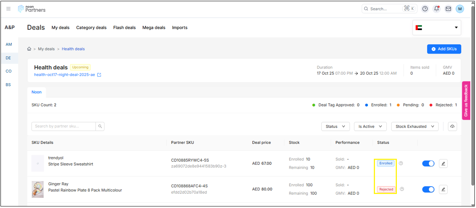The image size is (476, 208).
Task: Click info icon next to Rejected status
Action: (402, 189)
